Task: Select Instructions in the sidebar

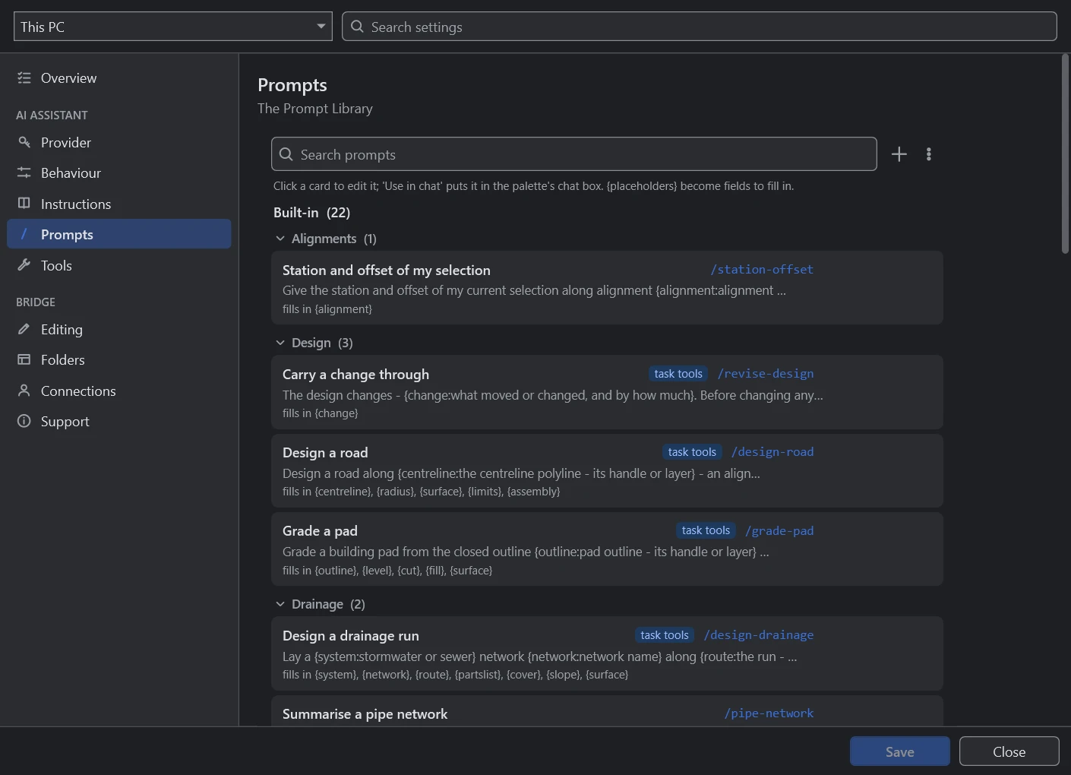Action: 119,204
